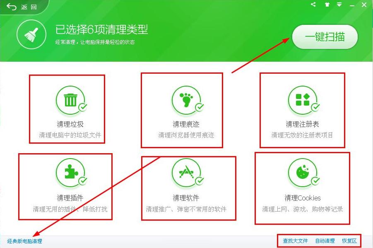Open 恢复区 link
Image resolution: width=373 pixels, height=248 pixels.
[349, 241]
